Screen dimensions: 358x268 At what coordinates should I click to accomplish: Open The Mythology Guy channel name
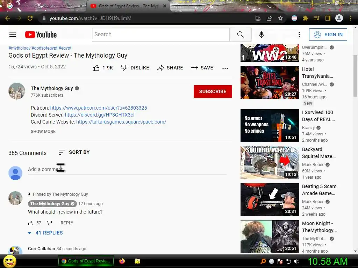52,88
